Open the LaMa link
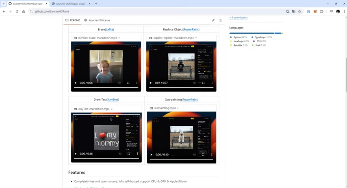 point(109,29)
